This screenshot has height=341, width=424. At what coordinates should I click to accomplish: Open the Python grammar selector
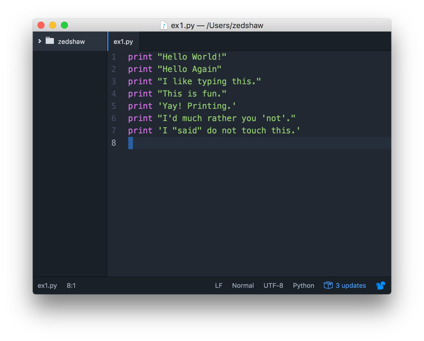tap(303, 285)
